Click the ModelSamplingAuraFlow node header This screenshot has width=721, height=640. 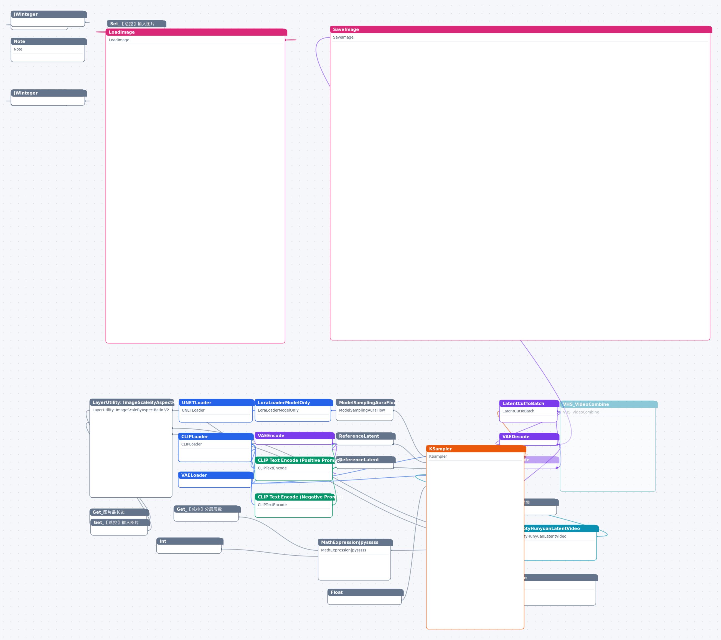365,402
